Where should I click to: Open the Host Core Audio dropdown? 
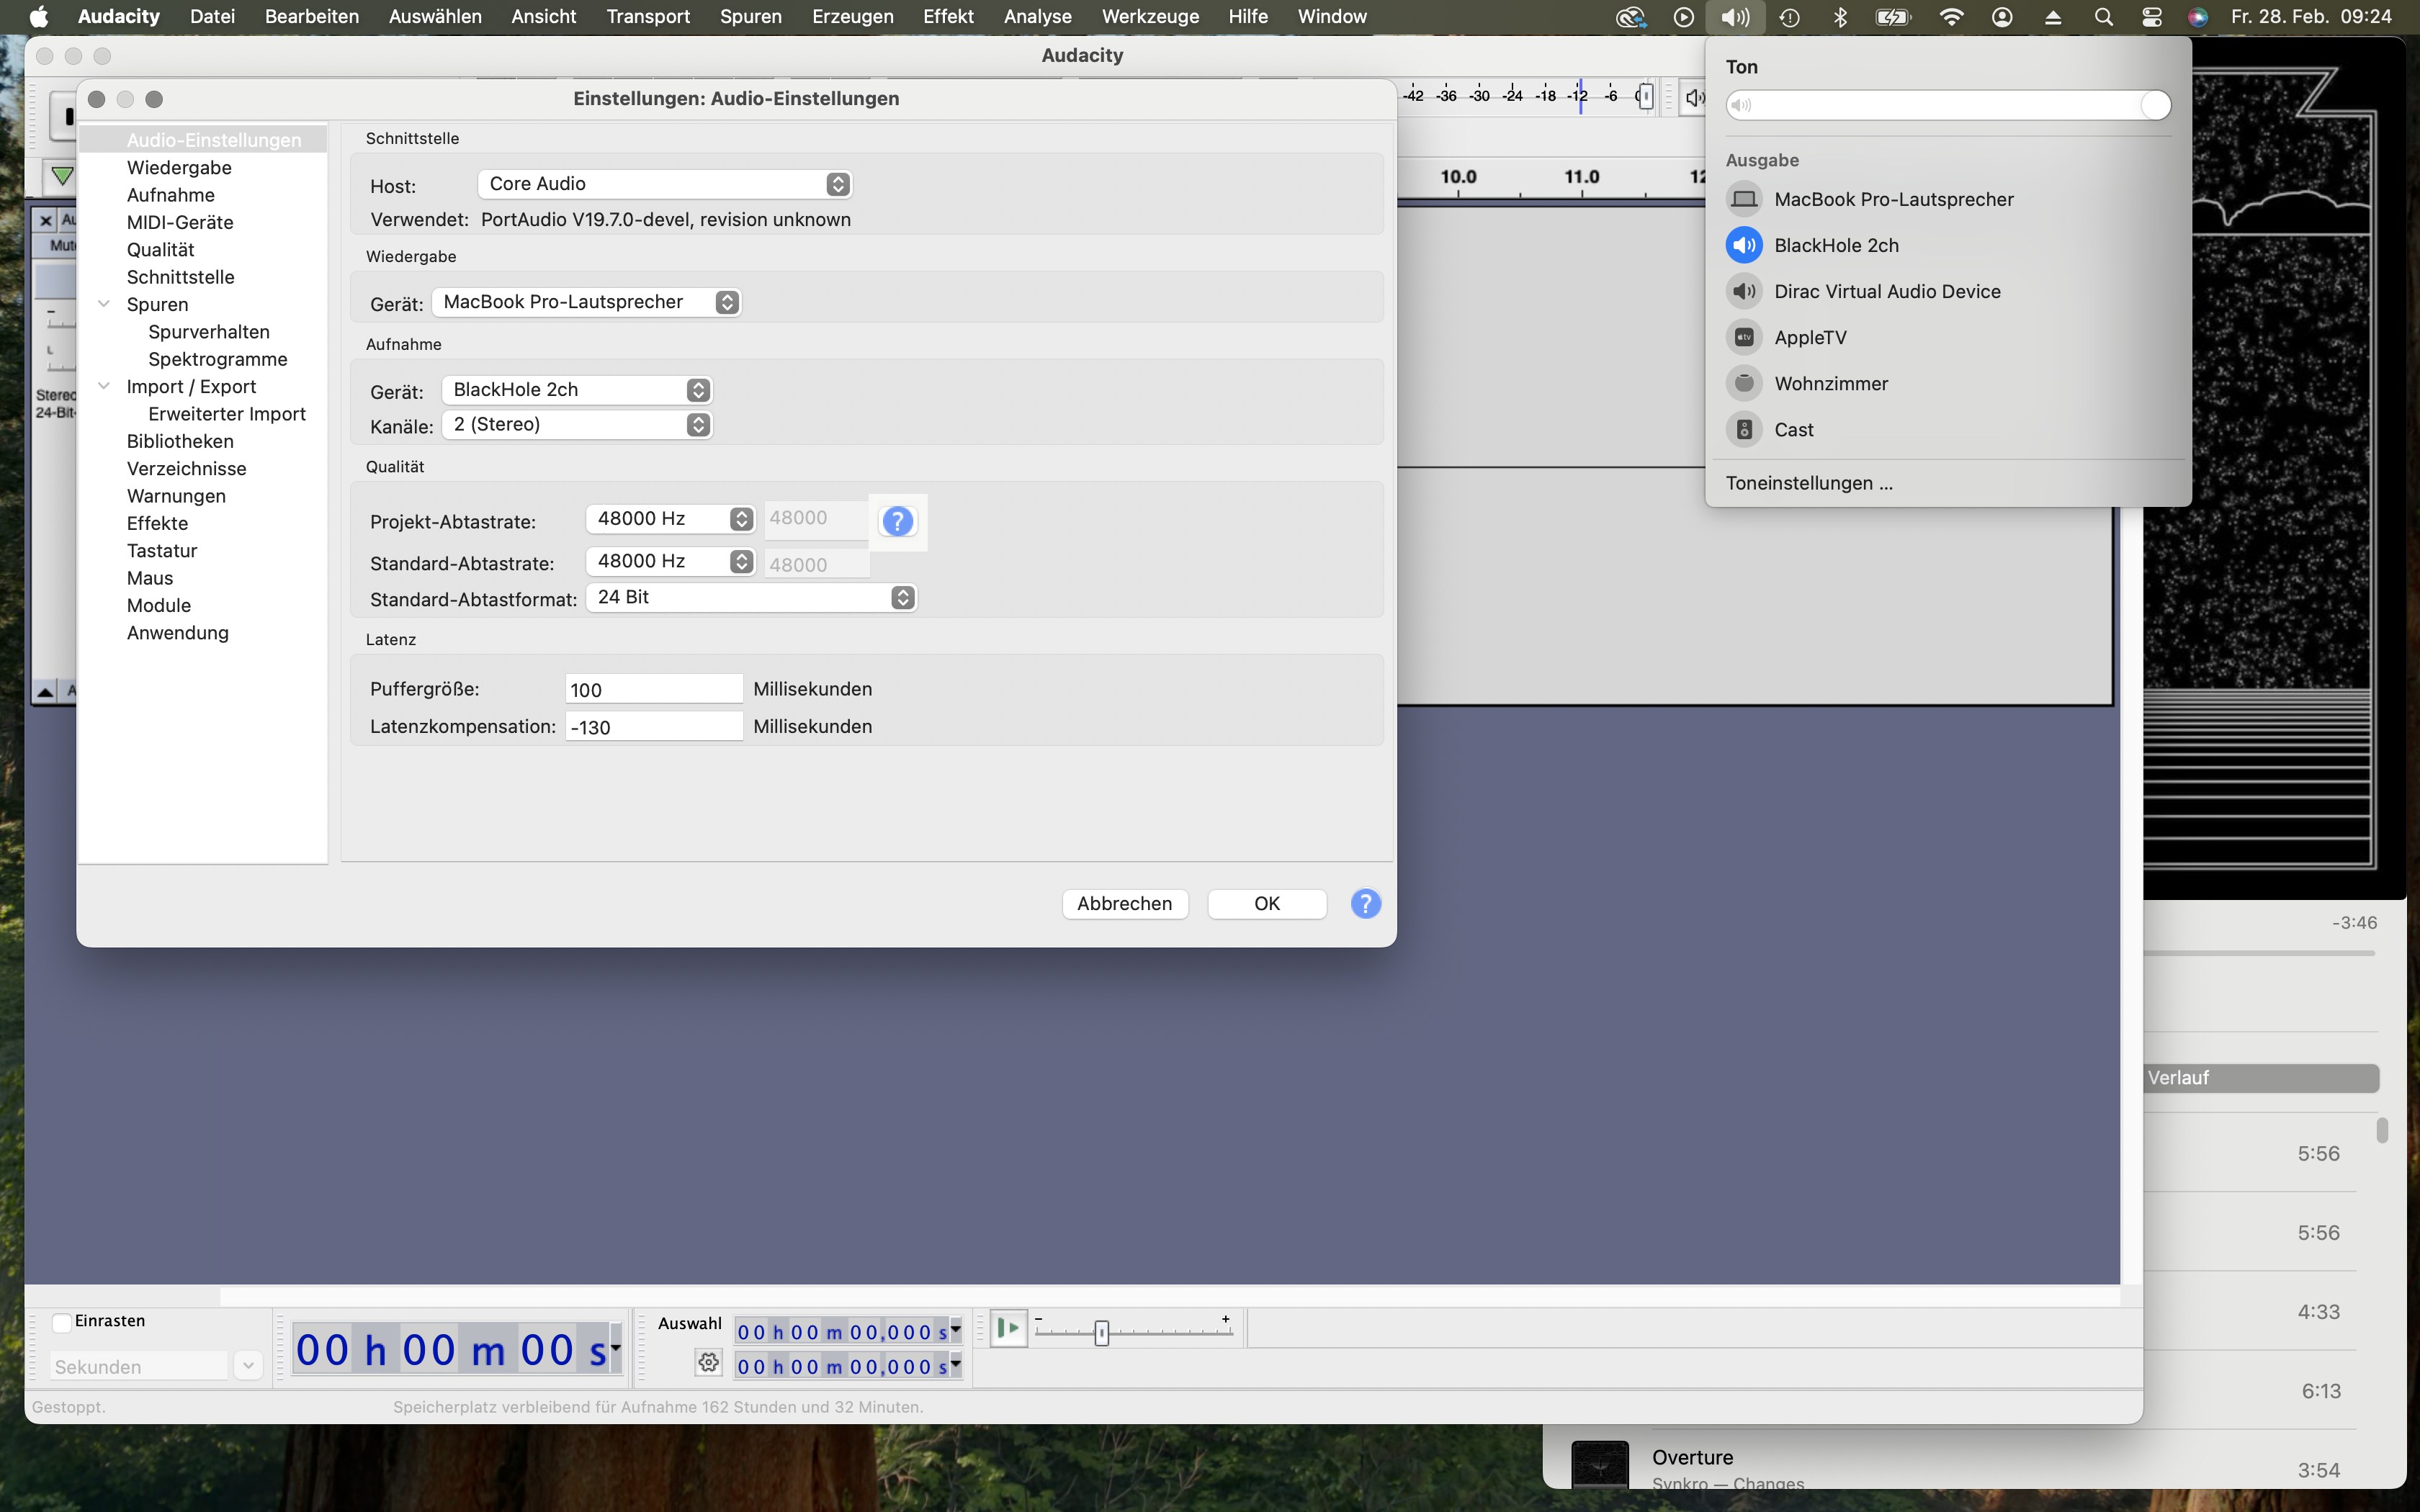coord(665,184)
